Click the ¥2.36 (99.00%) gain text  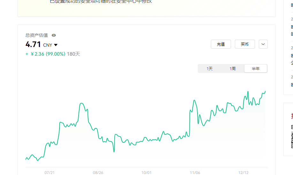48,54
